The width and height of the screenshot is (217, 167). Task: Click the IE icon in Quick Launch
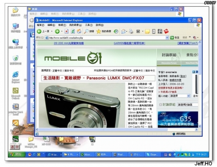(x=34, y=154)
